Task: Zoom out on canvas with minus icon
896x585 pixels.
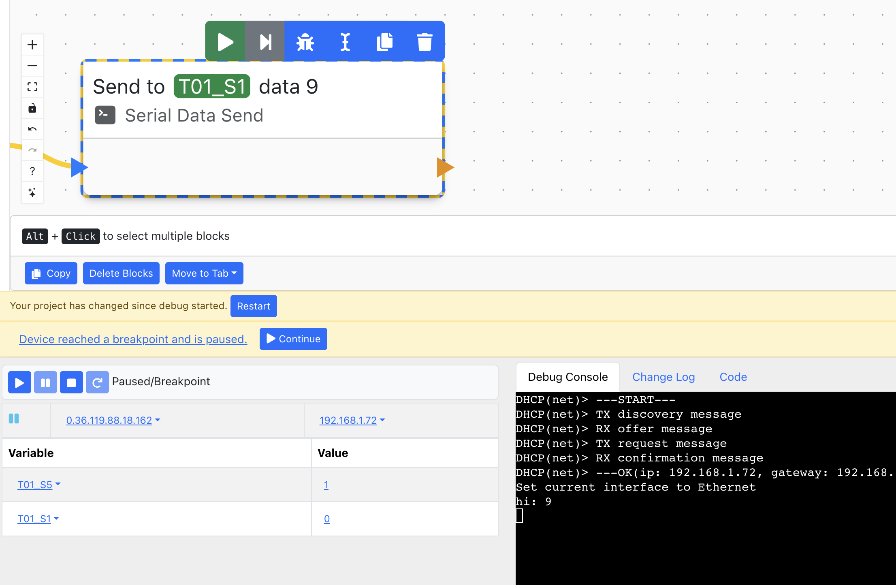Action: click(32, 66)
